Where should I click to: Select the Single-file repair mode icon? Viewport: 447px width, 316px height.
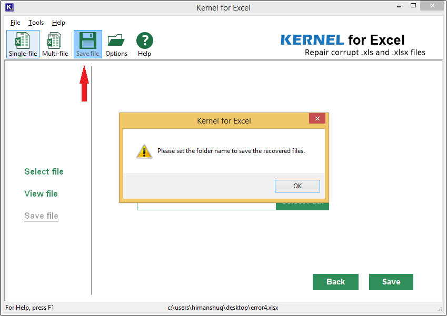click(x=23, y=44)
